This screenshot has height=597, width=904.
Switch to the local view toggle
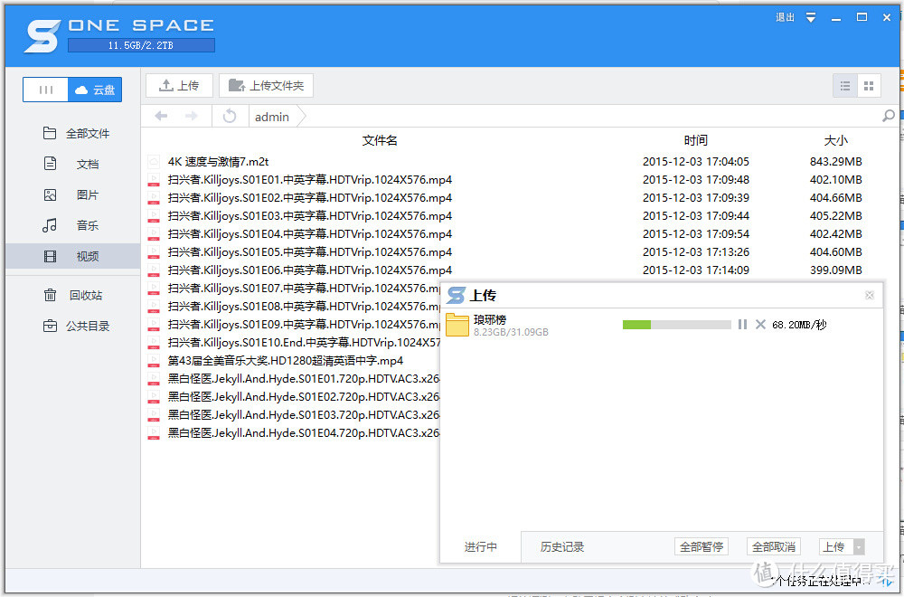tap(45, 90)
